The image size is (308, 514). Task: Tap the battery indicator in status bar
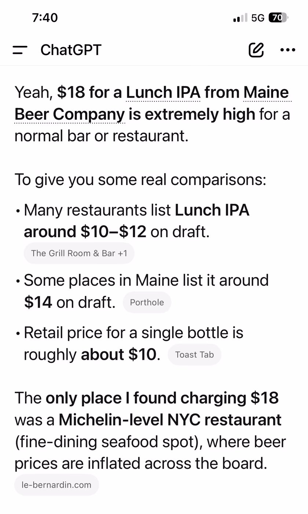tap(279, 18)
